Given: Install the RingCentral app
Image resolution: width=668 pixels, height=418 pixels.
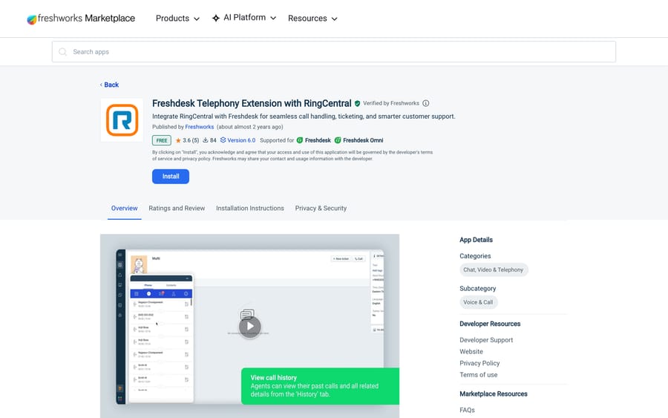Looking at the screenshot, I should (x=171, y=177).
